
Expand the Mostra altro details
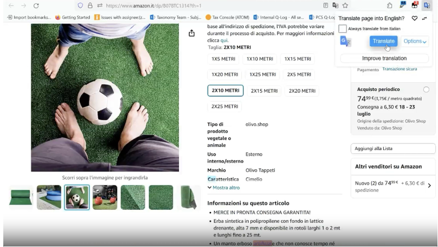coord(223,188)
